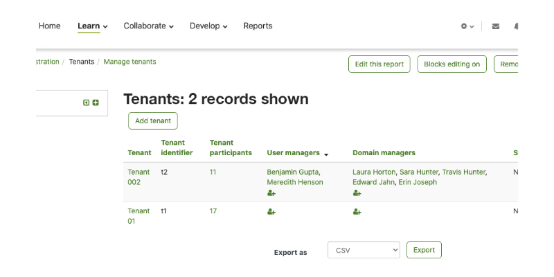Open Benjamin Gupta's profile

click(x=293, y=172)
